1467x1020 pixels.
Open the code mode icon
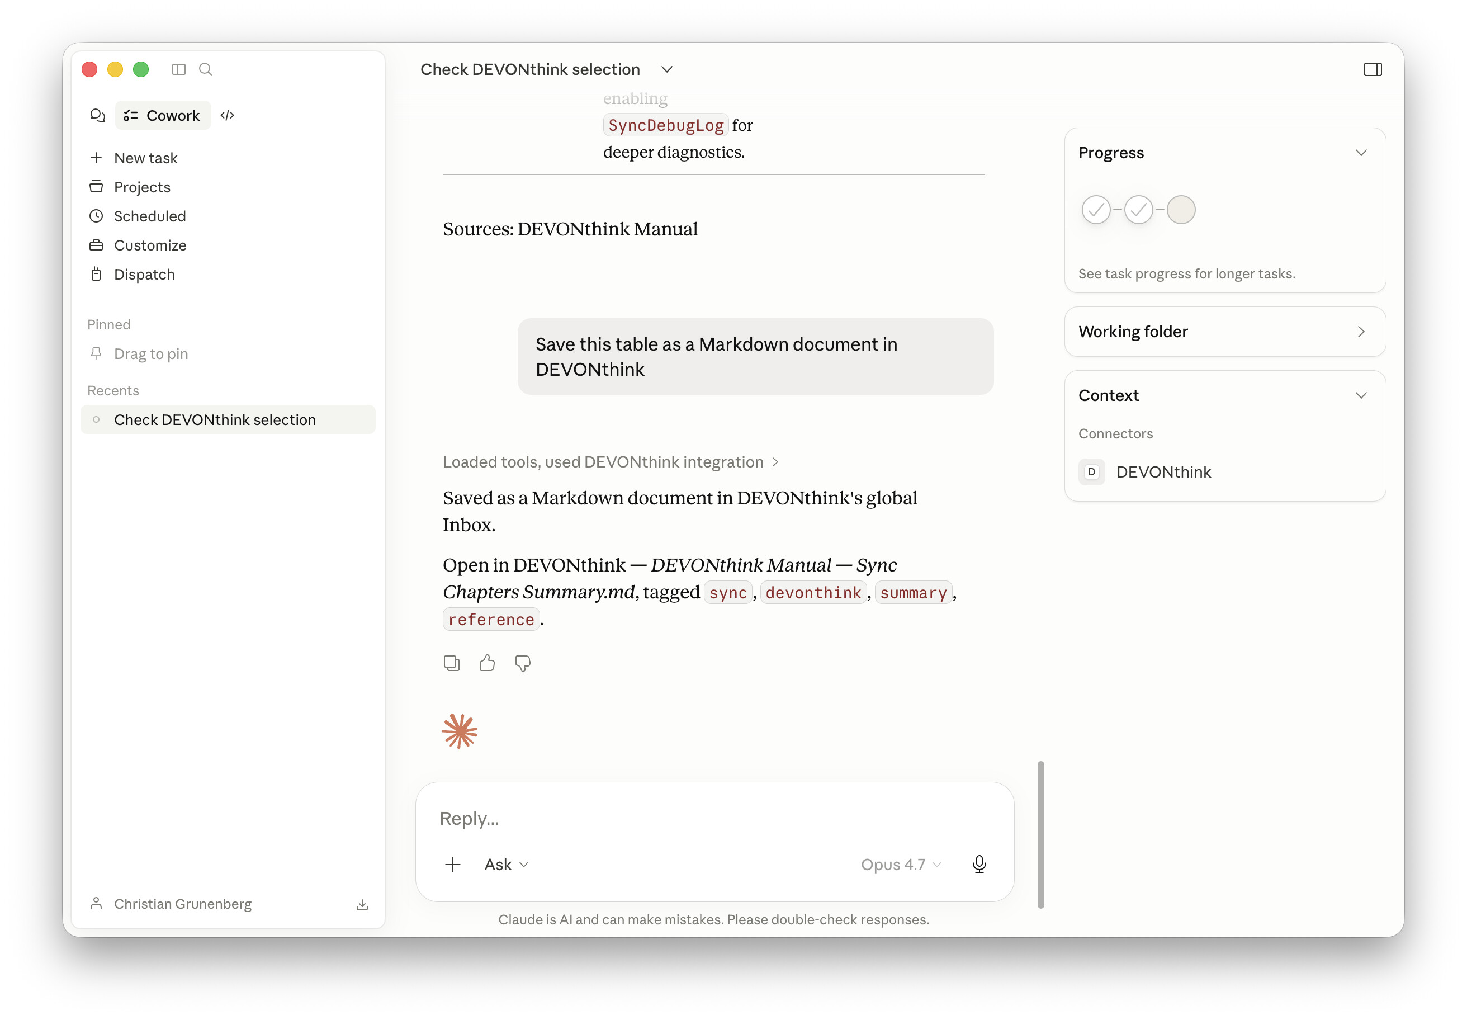[x=228, y=115]
